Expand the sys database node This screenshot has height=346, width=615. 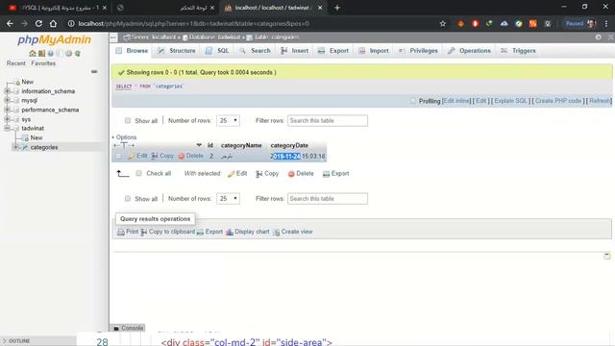7,119
